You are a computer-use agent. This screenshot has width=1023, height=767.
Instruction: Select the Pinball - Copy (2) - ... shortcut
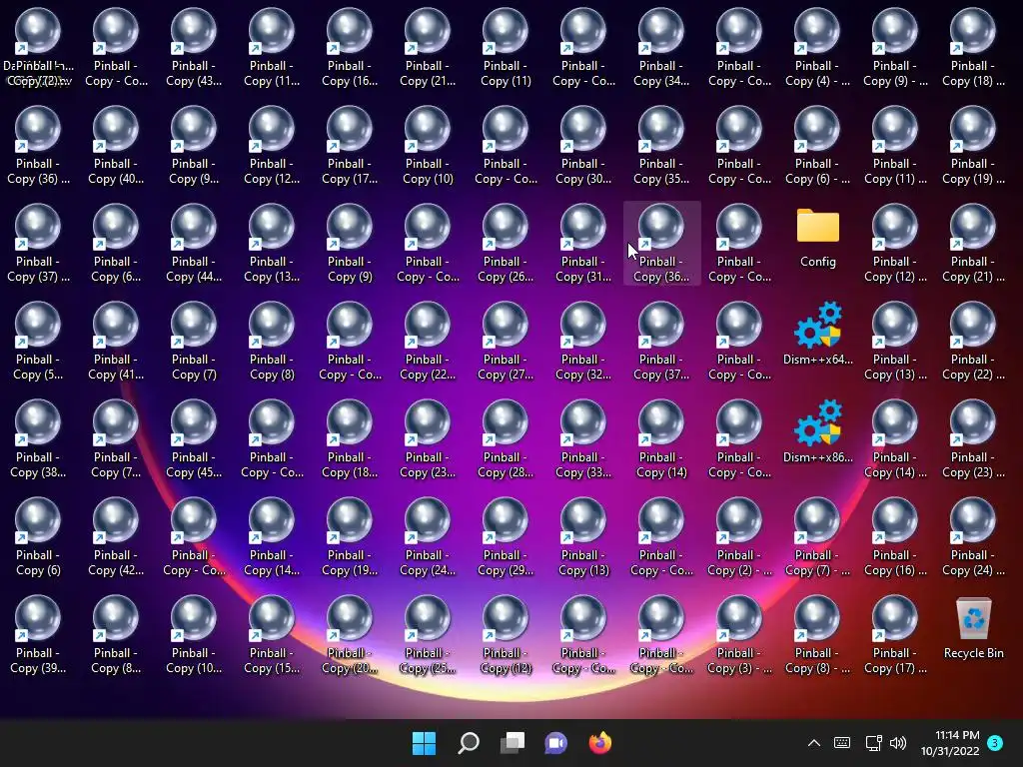coord(739,537)
